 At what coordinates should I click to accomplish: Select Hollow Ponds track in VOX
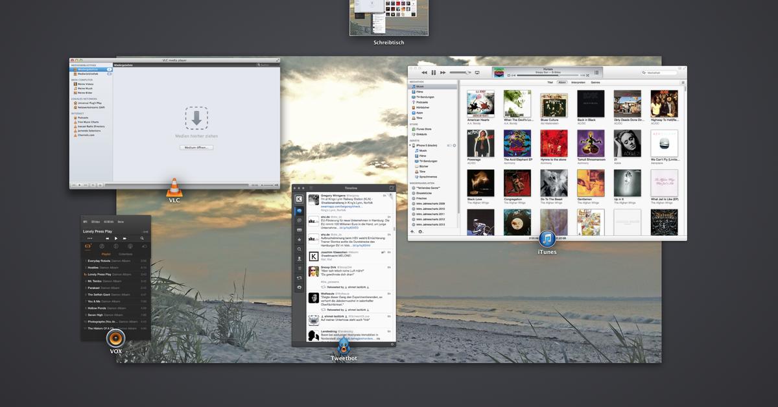point(115,308)
